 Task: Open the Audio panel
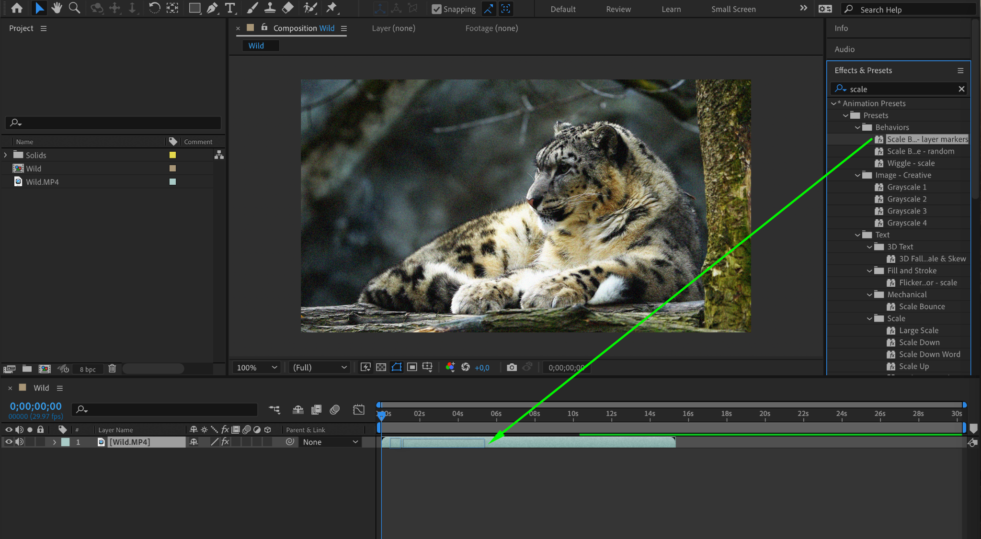(x=844, y=49)
